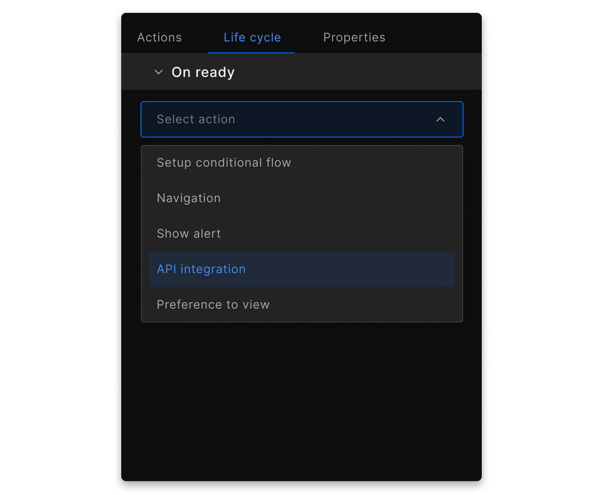Choose Setup conditional flow from the list
This screenshot has width=603, height=495.
pyautogui.click(x=224, y=163)
